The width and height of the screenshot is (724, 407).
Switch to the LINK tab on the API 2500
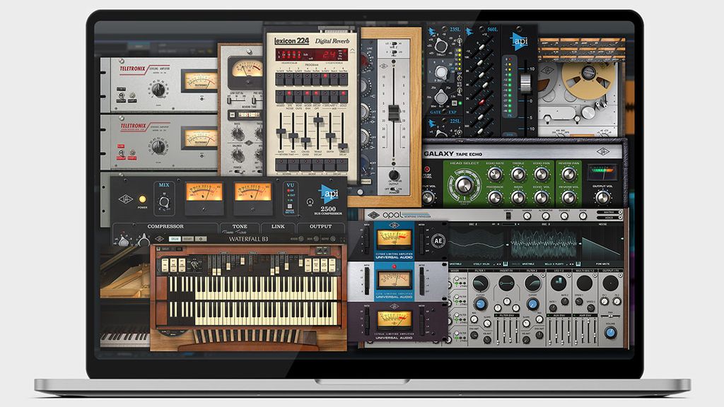278,227
